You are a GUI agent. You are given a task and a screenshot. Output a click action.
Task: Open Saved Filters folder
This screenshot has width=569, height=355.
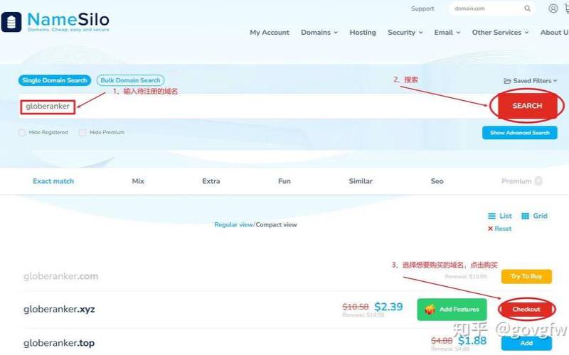[531, 81]
